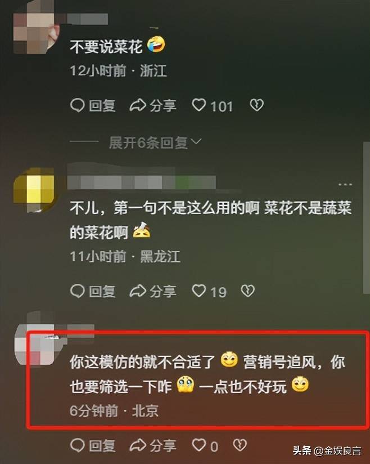The width and height of the screenshot is (370, 464).
Task: Like the Beijing comment with 0 likes
Action: coord(199,445)
